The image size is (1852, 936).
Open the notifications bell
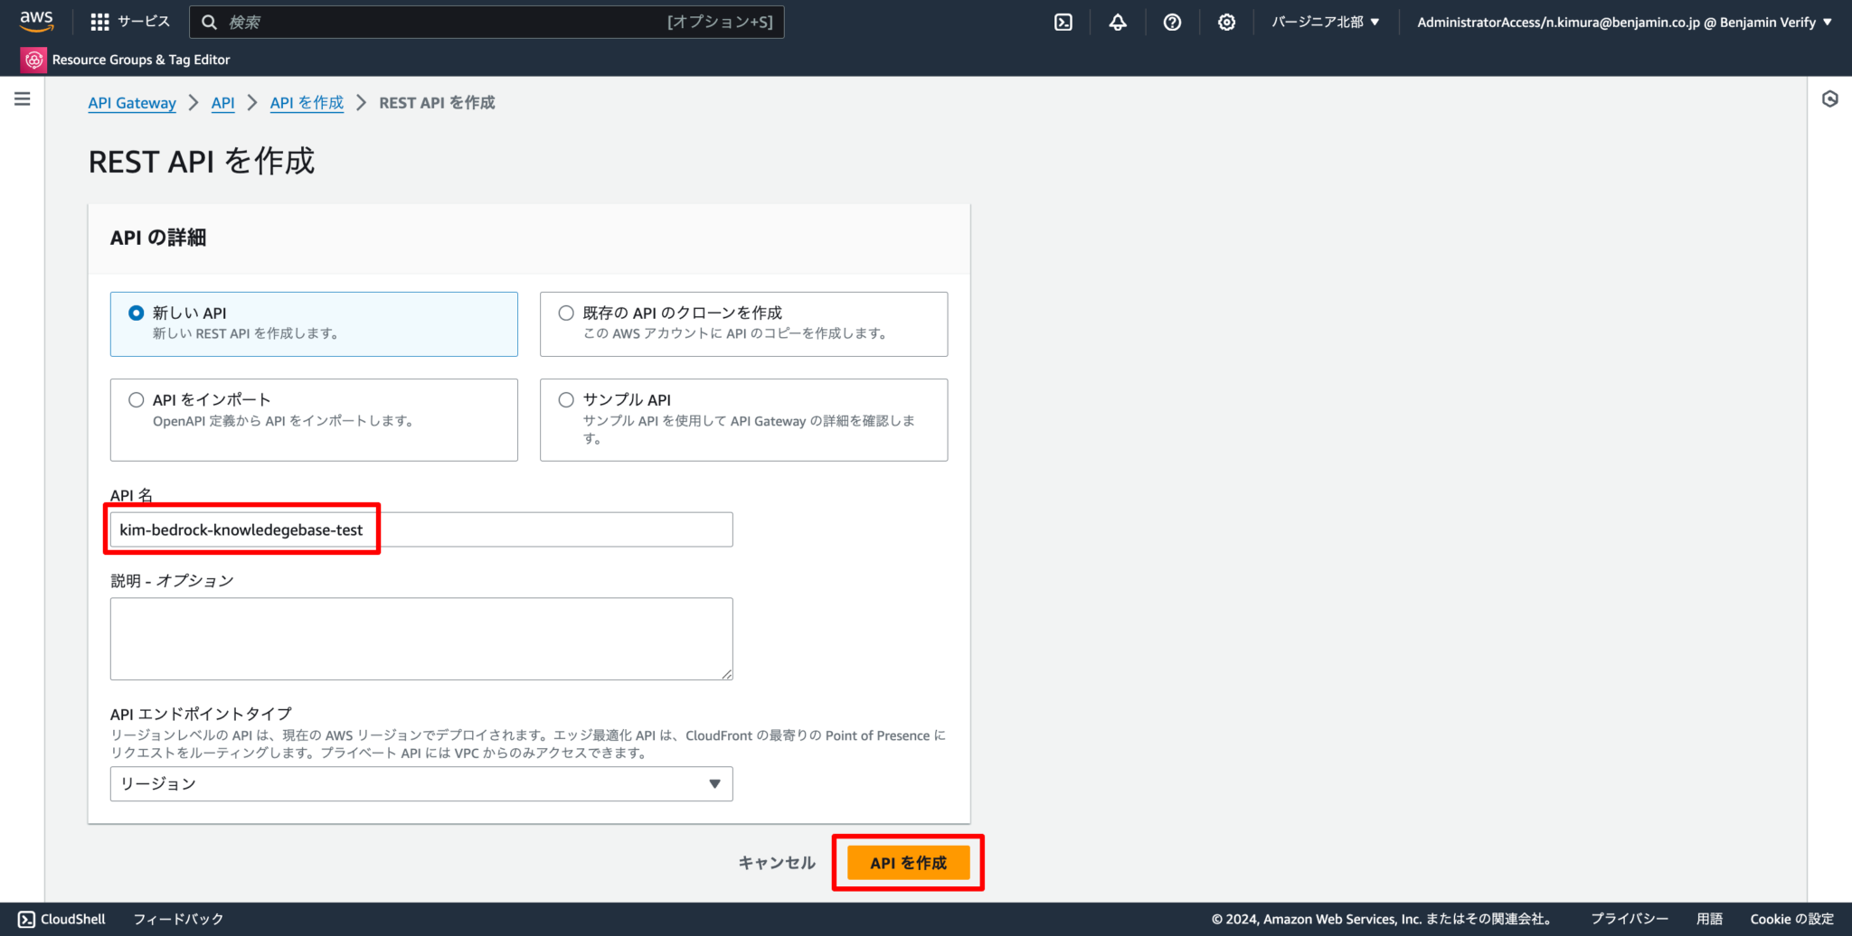coord(1117,21)
